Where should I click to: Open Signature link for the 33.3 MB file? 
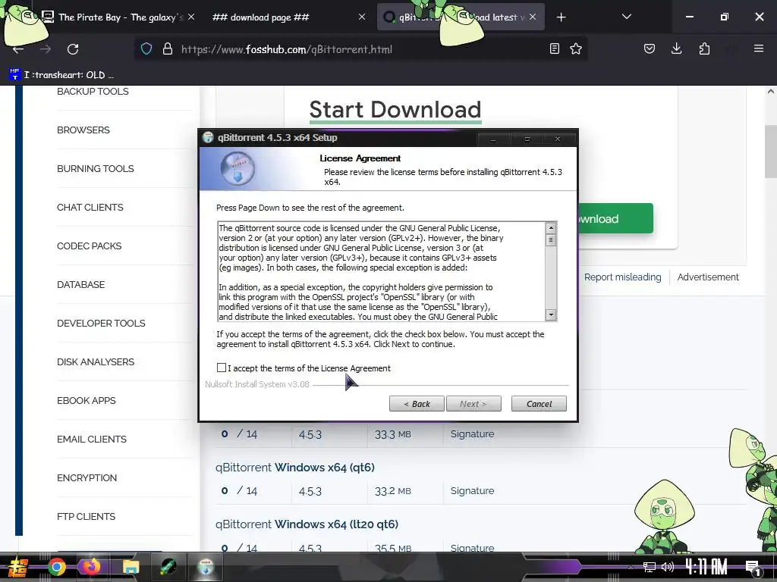click(x=472, y=434)
